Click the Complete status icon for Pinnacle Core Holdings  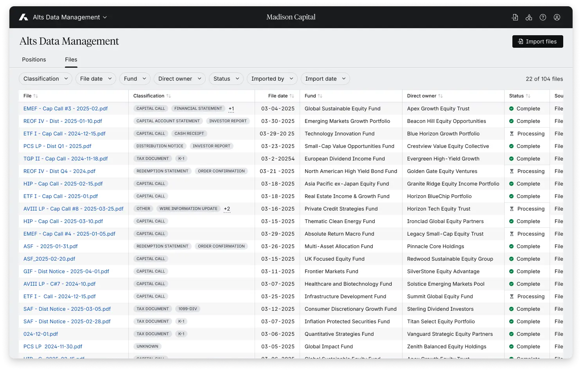pos(512,247)
